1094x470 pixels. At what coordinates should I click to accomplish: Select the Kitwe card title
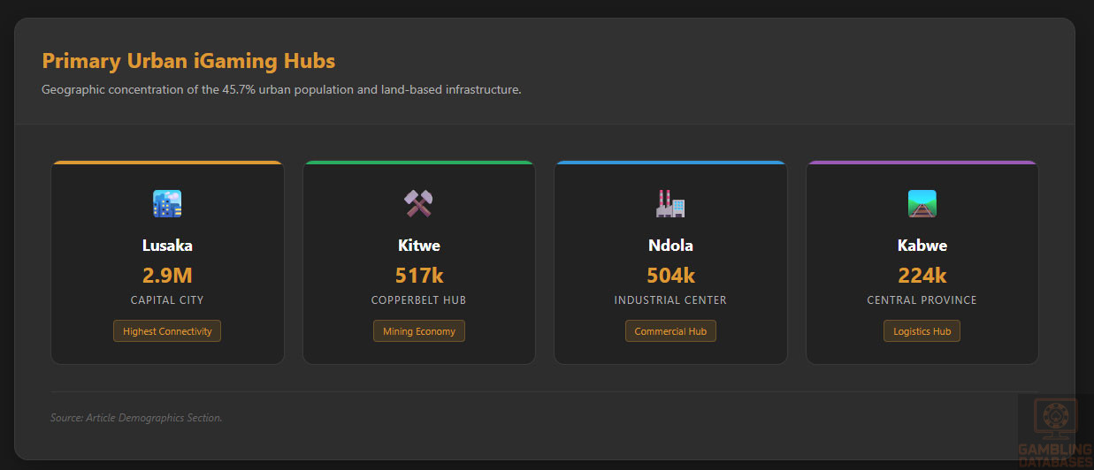tap(418, 246)
